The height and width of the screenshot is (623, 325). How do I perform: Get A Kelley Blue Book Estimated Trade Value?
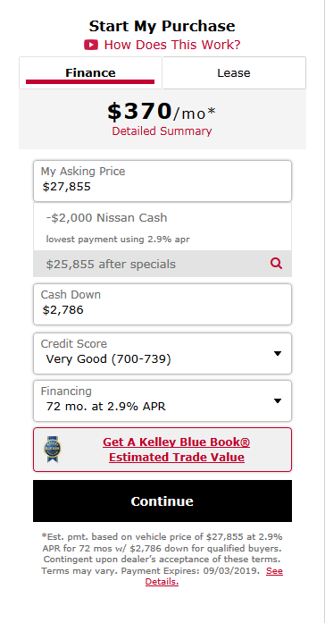click(177, 450)
